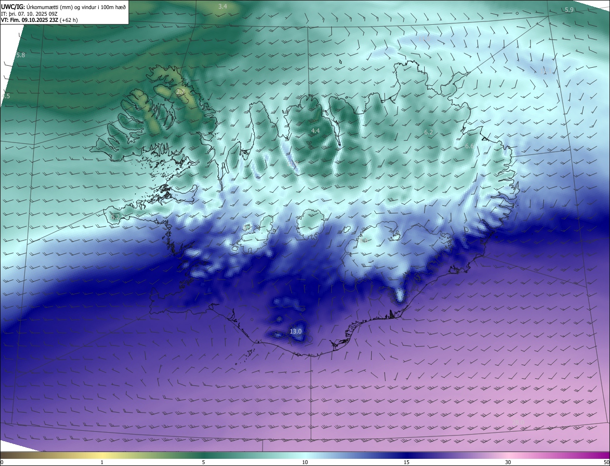This screenshot has width=610, height=466.
Task: Click the color scale tick label 30
Action: click(508, 462)
